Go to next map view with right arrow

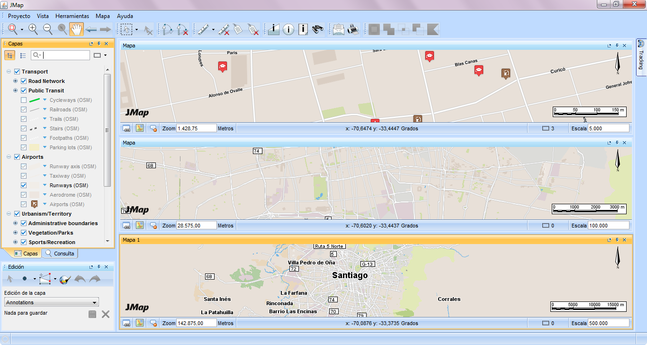click(105, 29)
